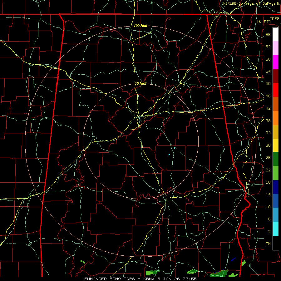Select the light orange swatch in the scale

(276, 118)
